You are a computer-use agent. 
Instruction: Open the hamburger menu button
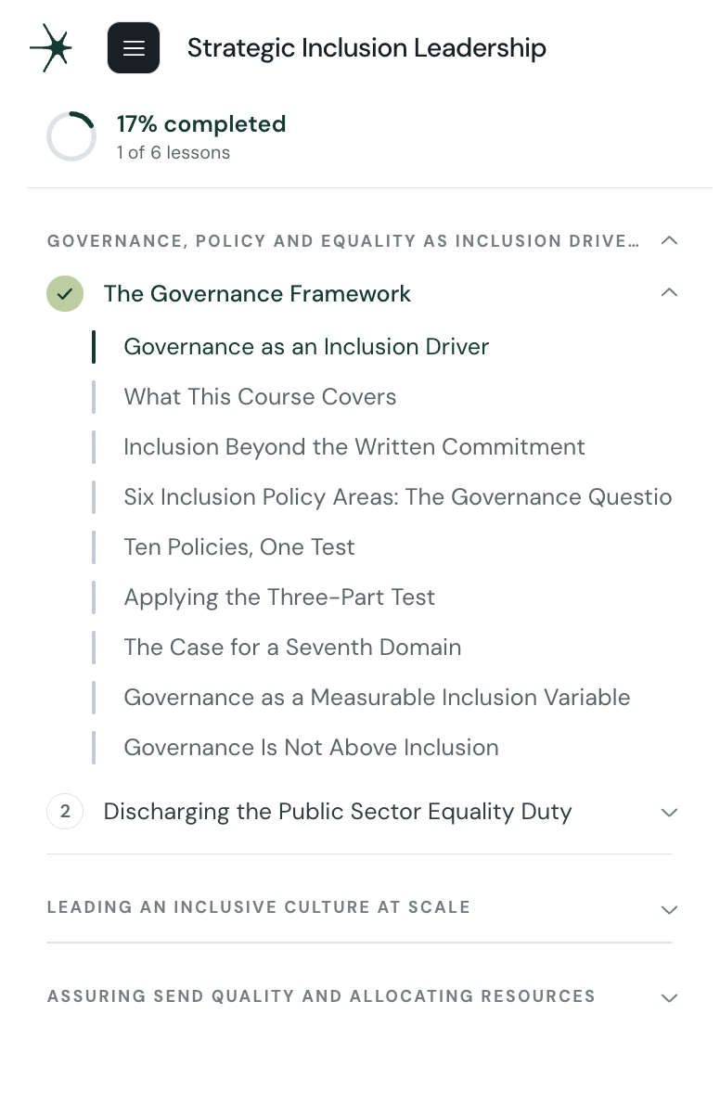(134, 48)
